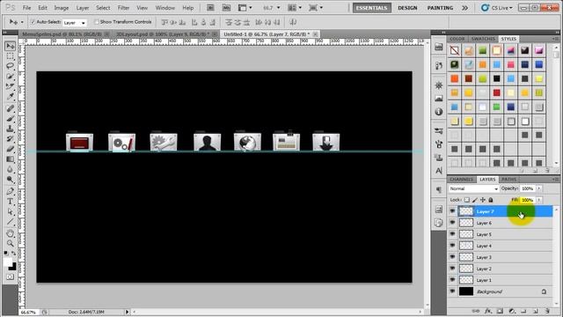Toggle Quick Mask mode icon

coord(10,277)
